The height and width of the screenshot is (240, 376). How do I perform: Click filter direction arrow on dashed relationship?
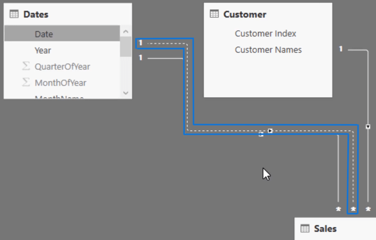point(270,131)
